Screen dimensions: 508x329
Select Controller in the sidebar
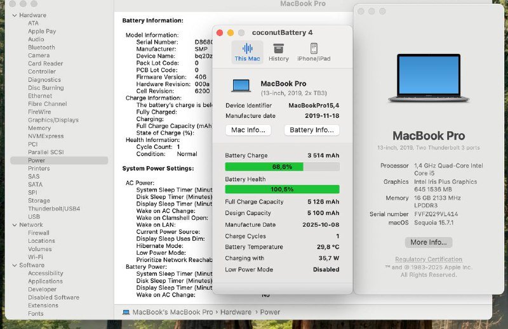(42, 72)
